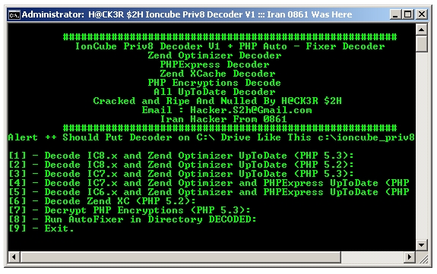Close the Ioncube Decoder console window

tap(422, 14)
